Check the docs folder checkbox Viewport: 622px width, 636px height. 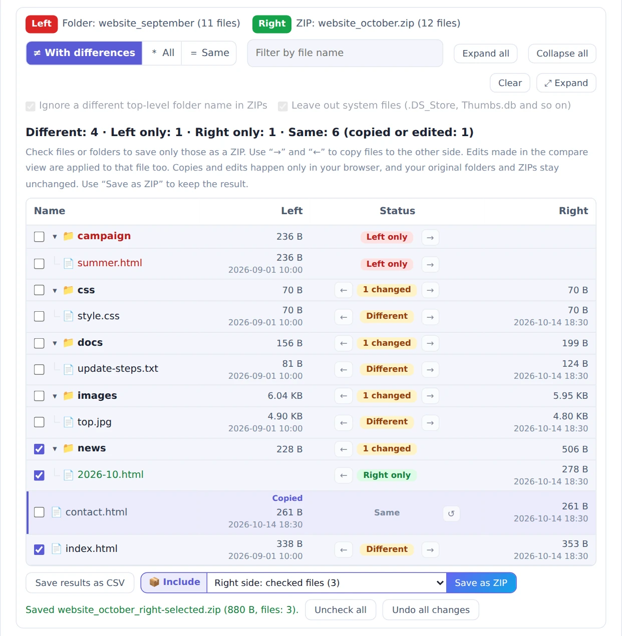pyautogui.click(x=39, y=343)
